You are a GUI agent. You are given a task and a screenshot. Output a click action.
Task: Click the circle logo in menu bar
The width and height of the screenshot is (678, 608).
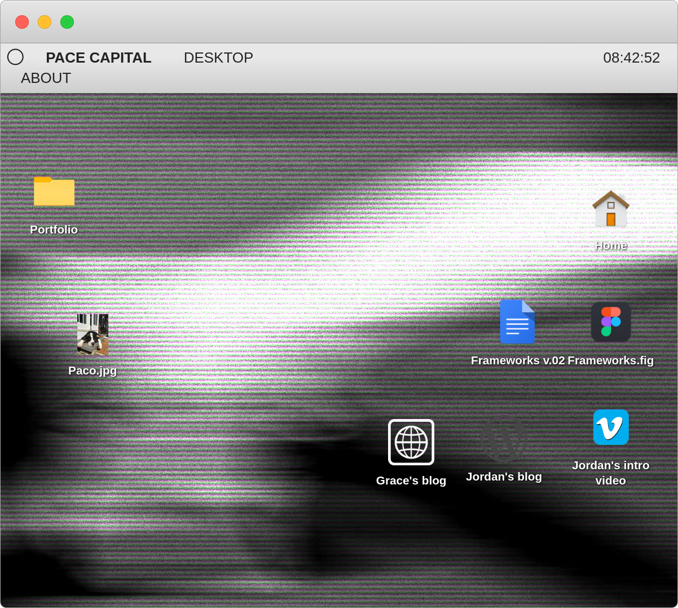tap(15, 57)
